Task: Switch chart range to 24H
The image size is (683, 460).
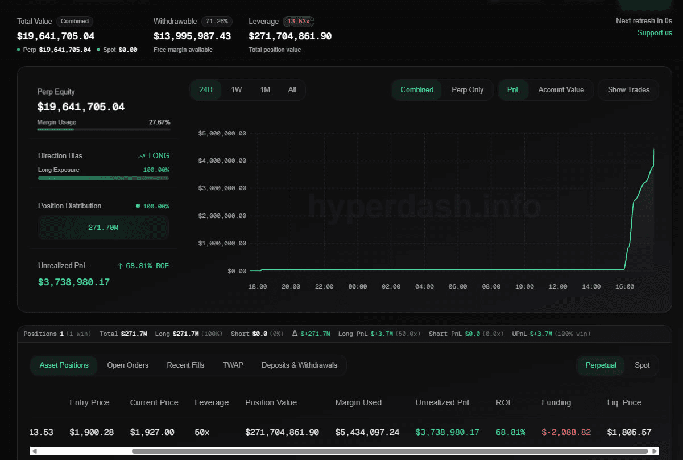Action: pyautogui.click(x=205, y=90)
